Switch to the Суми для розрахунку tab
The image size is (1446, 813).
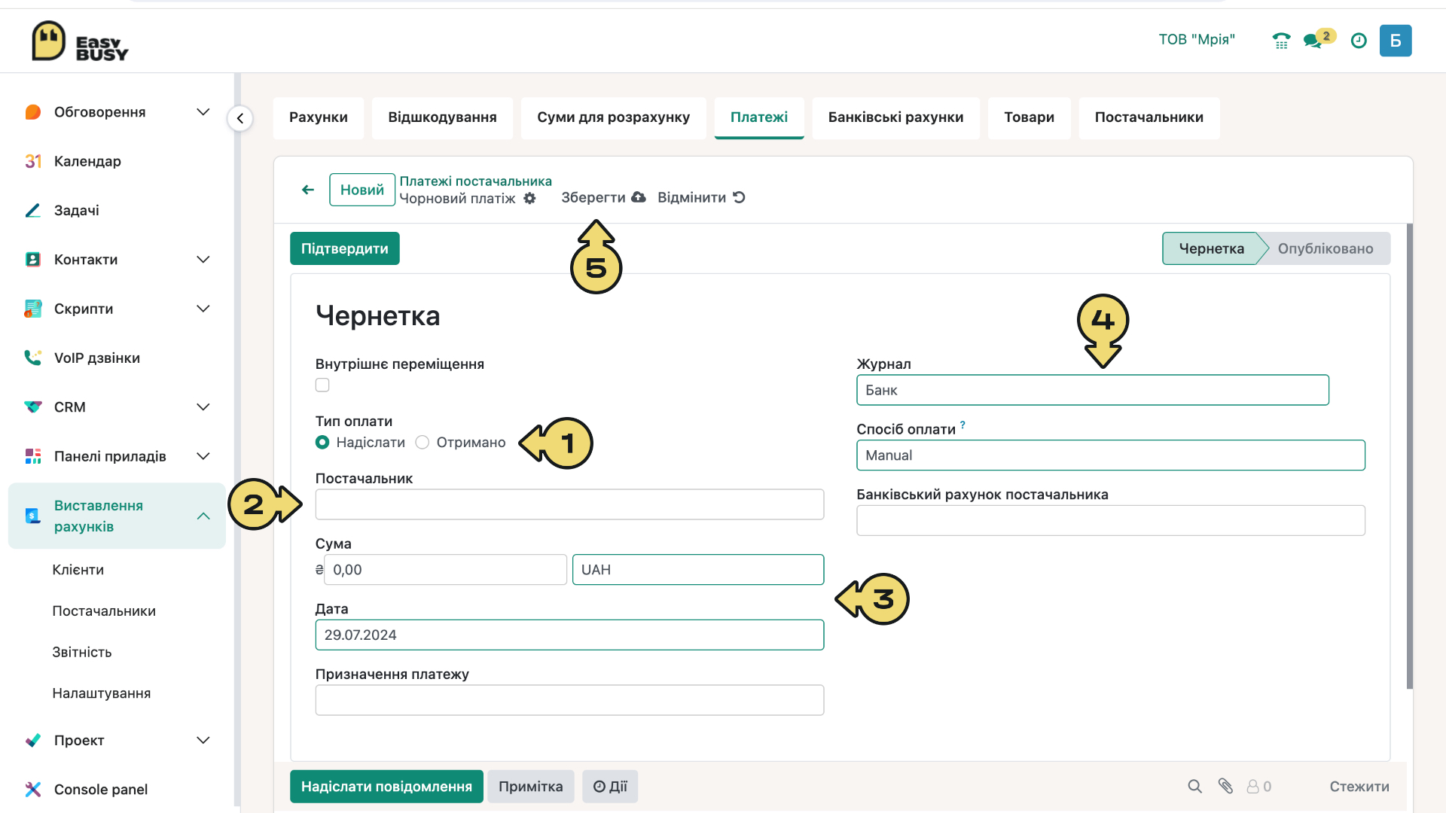613,117
